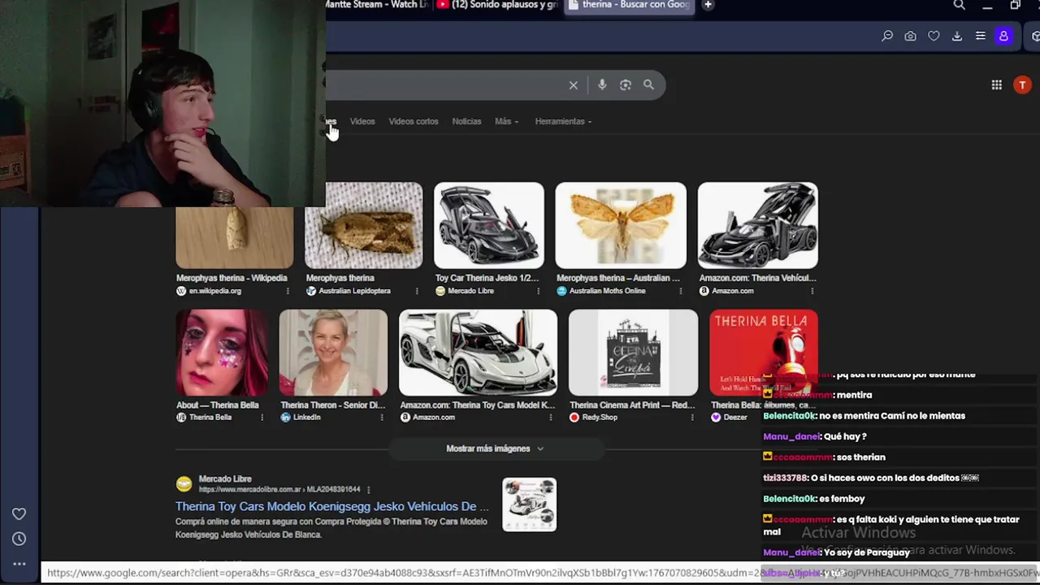Click tizi333788 chat message
The width and height of the screenshot is (1040, 585).
point(871,478)
